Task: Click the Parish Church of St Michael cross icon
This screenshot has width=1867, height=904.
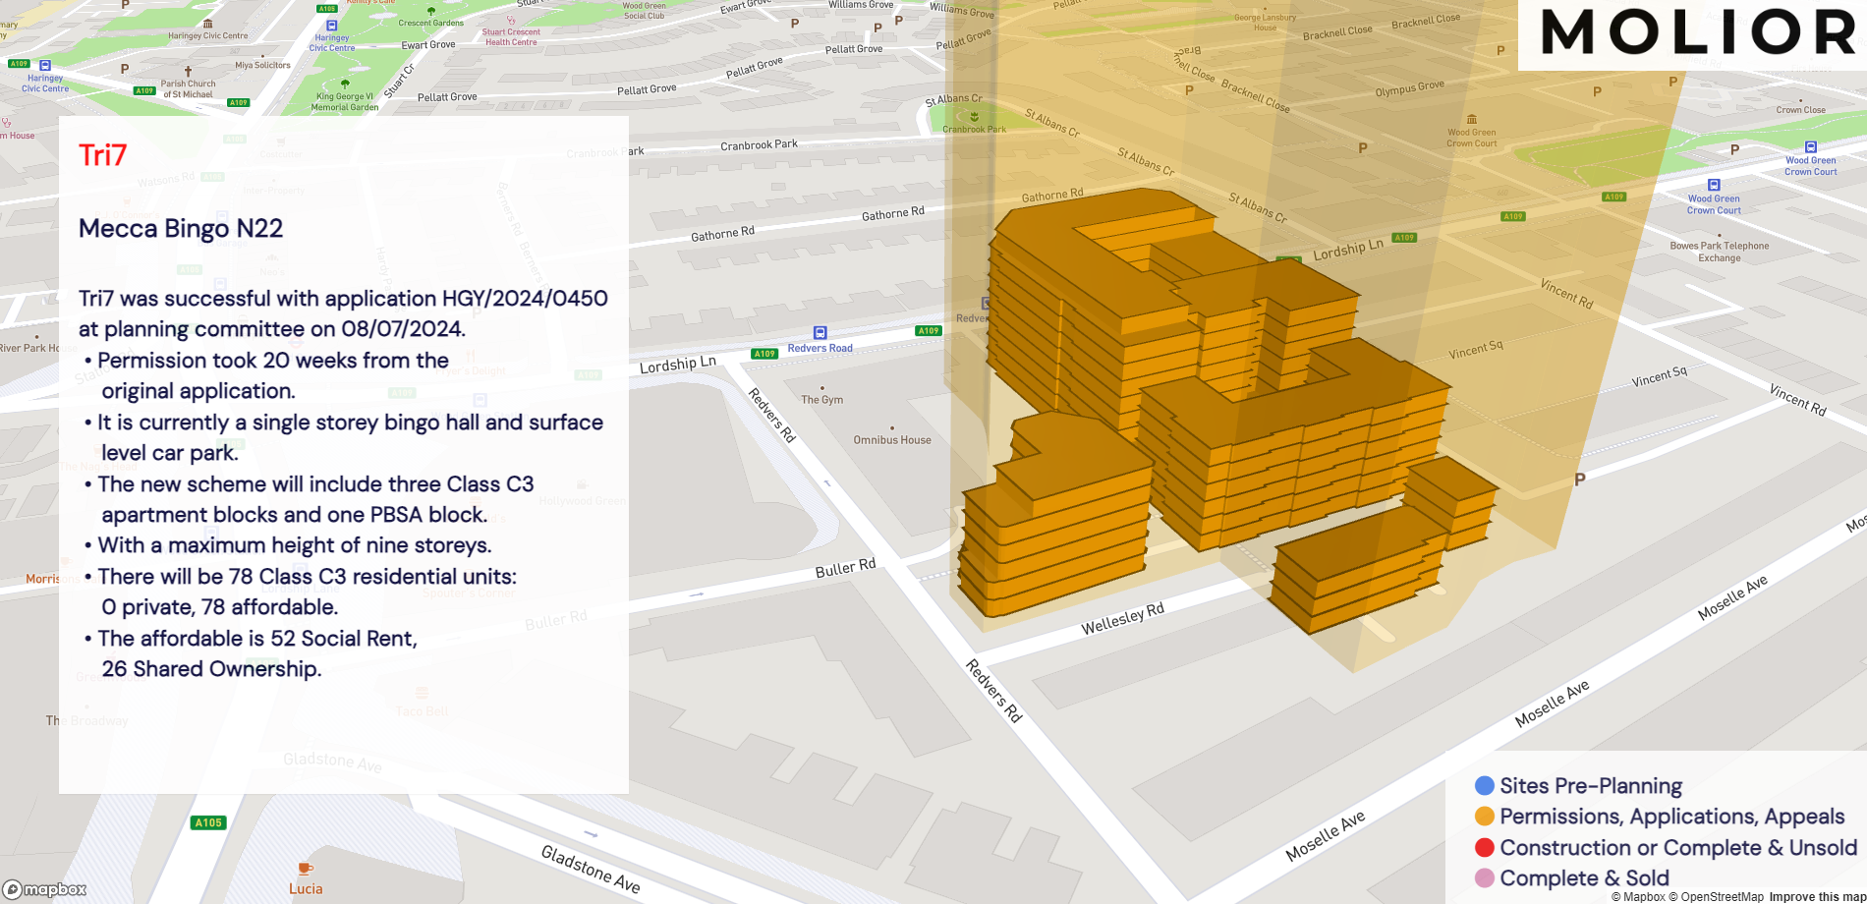Action: point(189,72)
